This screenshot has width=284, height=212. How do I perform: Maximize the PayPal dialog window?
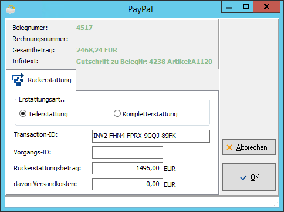[x=246, y=7]
